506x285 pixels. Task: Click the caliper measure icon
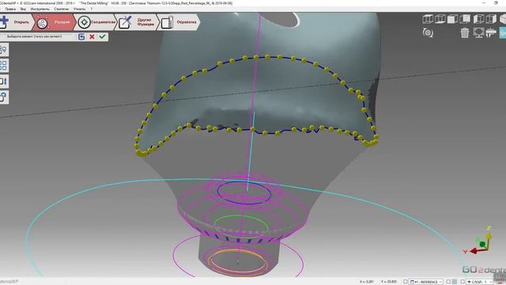pos(491,32)
